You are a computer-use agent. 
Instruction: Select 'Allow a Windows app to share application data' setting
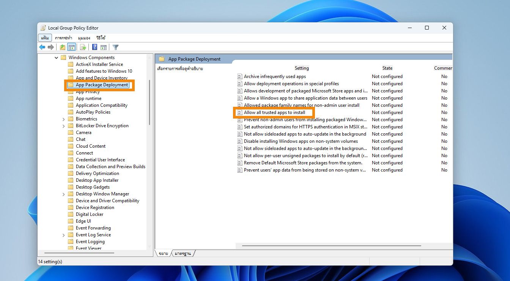305,98
